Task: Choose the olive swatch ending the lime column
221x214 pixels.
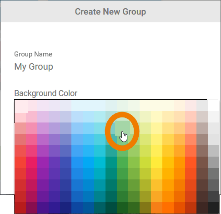Action: [x=145, y=208]
